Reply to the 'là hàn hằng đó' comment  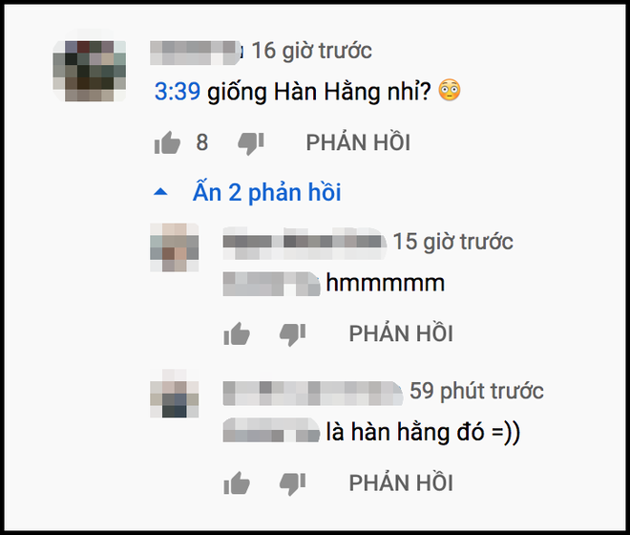pos(401,482)
